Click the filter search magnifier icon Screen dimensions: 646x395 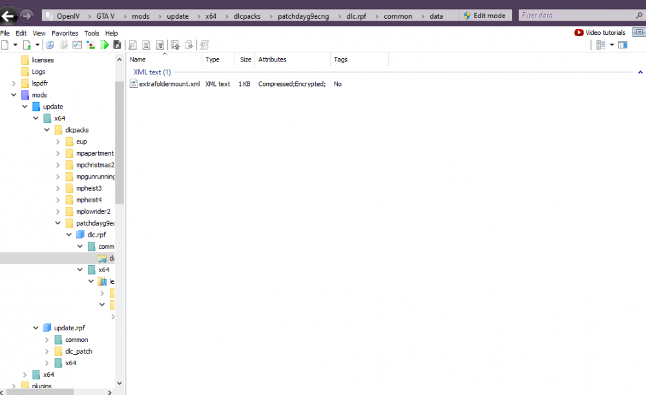point(639,16)
